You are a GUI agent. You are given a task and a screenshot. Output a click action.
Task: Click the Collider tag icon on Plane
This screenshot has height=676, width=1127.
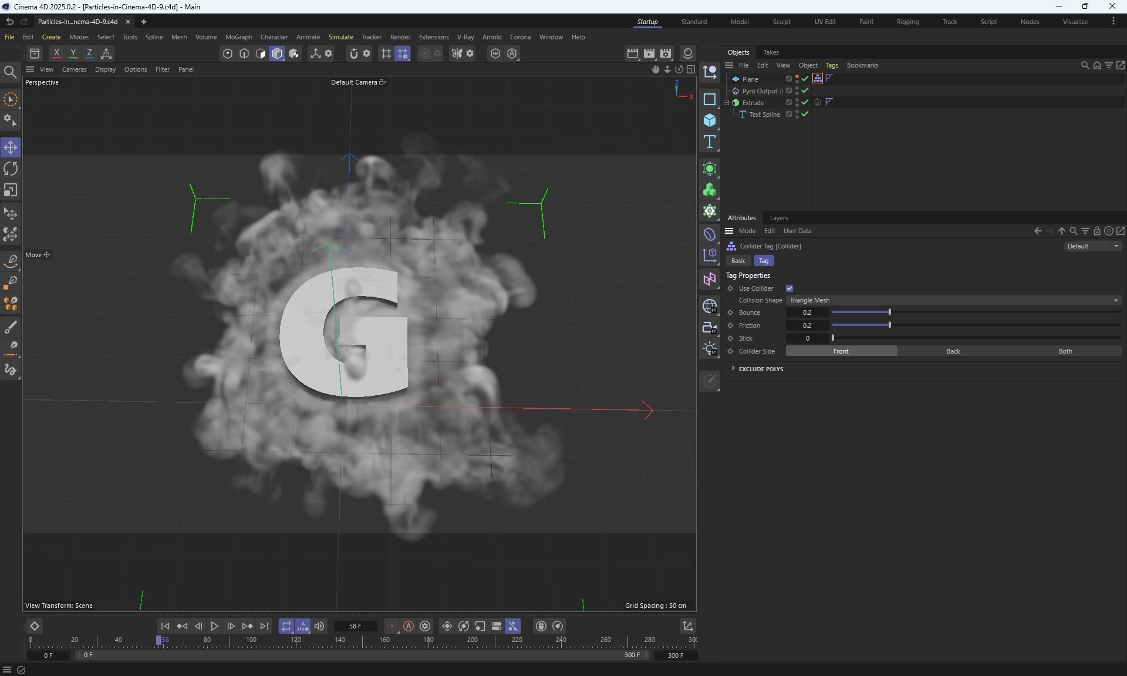pyautogui.click(x=818, y=79)
